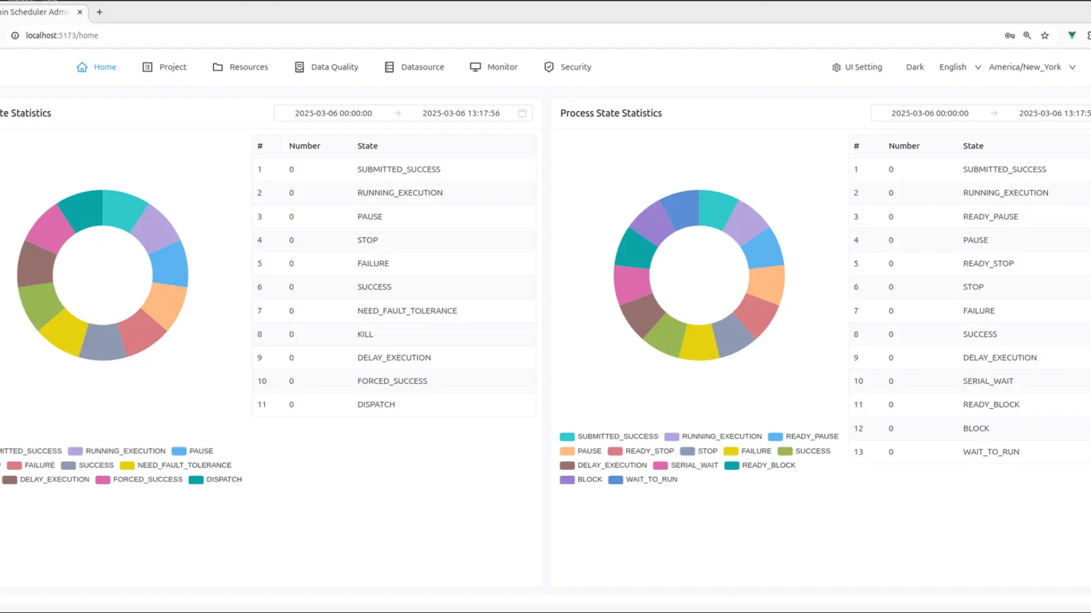Toggle SUBMITTED_SUCCESS in process legend

coord(609,437)
